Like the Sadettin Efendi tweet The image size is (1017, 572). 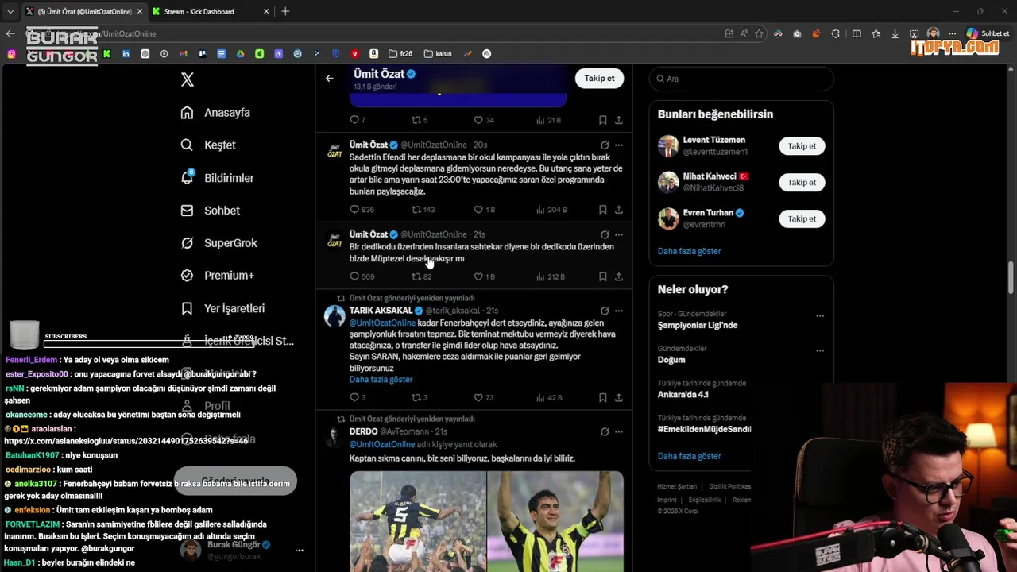[484, 210]
